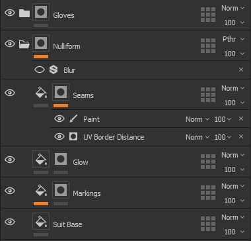Open Gloves blend mode Norm dropdown
Screen dimensions: 251x241
click(233, 8)
